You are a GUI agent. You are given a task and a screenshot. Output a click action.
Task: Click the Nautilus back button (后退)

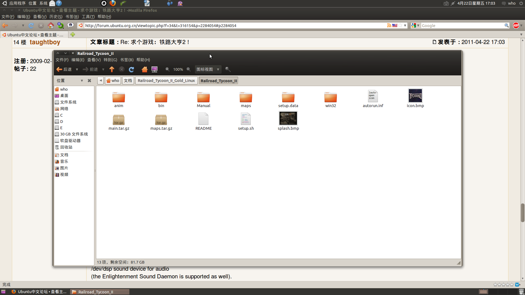(x=64, y=69)
